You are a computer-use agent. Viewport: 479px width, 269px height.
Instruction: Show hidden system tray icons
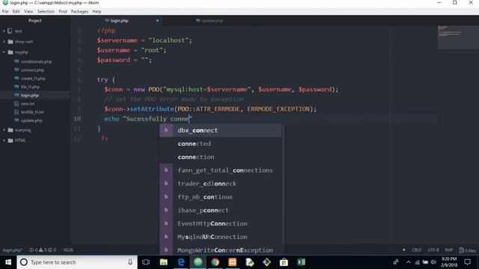[409, 262]
